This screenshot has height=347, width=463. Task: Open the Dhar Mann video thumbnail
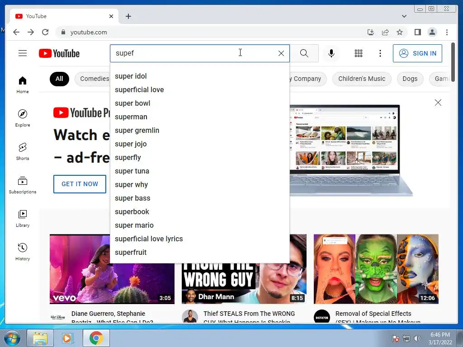click(x=244, y=283)
